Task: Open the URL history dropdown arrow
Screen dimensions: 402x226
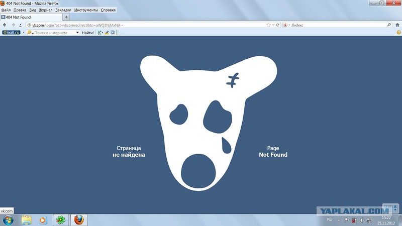Action: click(x=273, y=25)
